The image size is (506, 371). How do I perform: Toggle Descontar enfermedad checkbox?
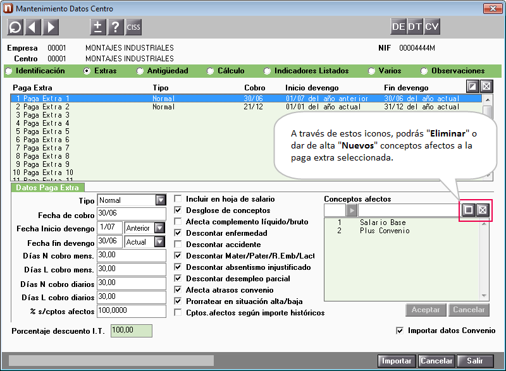(x=178, y=233)
